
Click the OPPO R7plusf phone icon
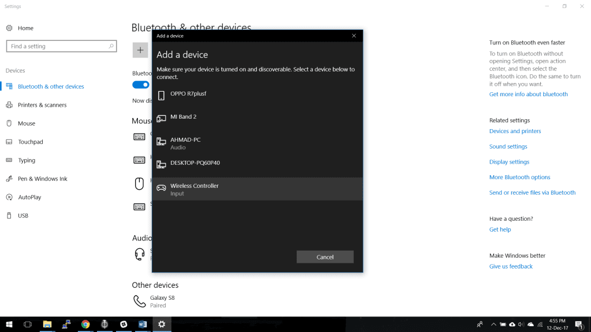click(161, 95)
